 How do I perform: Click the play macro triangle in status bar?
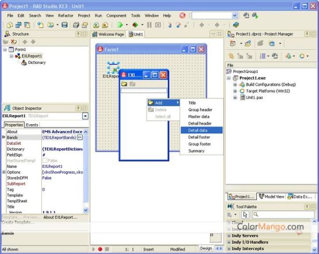94,249
